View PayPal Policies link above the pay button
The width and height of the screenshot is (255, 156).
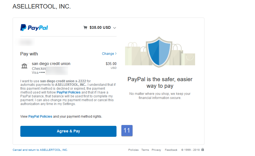(x=40, y=117)
